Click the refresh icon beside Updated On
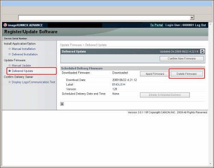The image size is (214, 168). (x=202, y=51)
